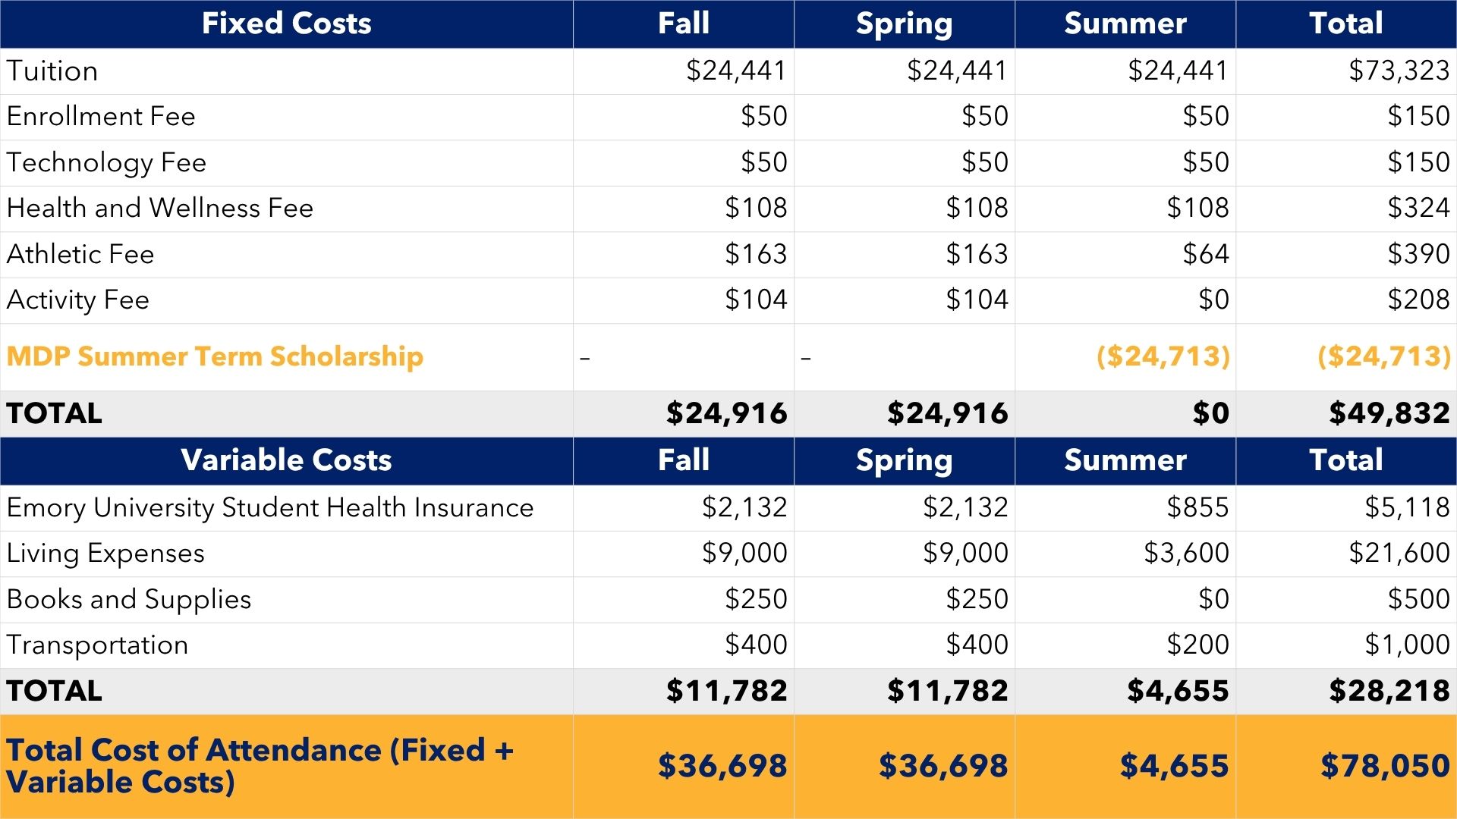Click Emory University Student Health Insurance label
The image size is (1457, 819).
[270, 507]
